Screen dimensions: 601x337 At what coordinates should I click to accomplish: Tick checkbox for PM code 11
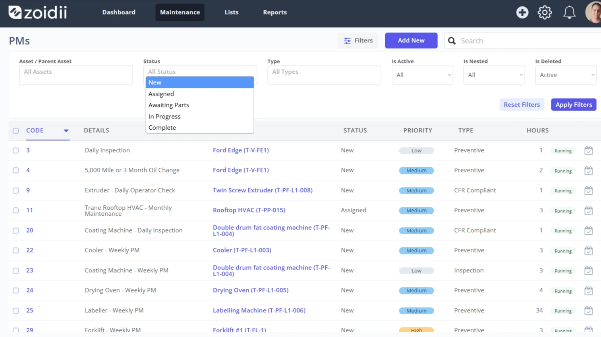[15, 211]
